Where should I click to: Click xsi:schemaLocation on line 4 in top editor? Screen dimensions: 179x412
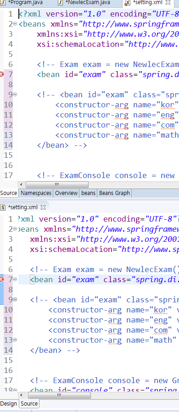tap(108, 44)
